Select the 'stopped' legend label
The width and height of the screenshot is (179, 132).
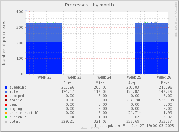point(17,96)
